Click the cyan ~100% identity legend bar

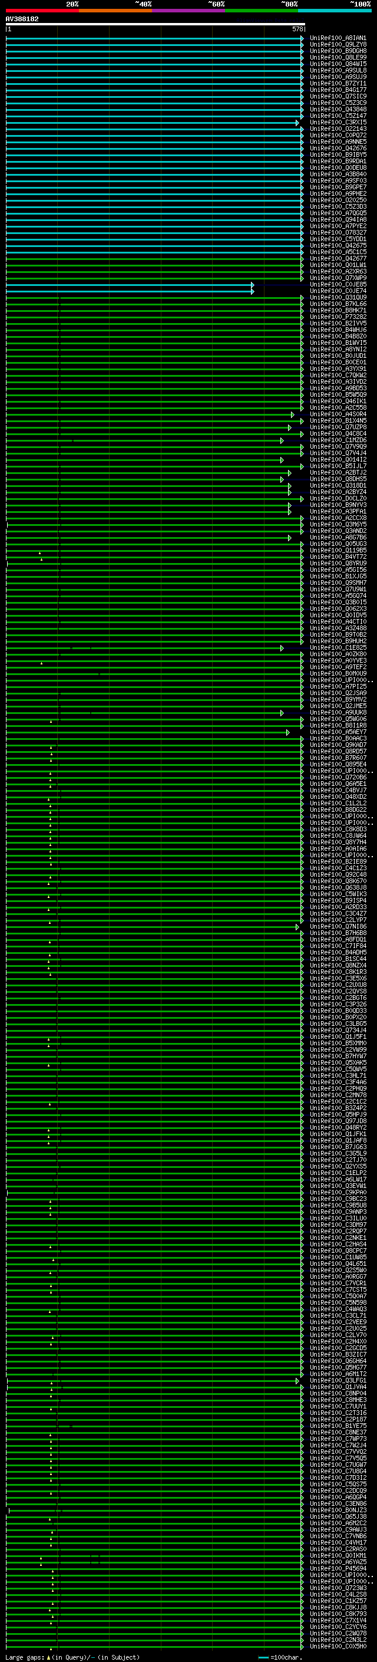335,11
